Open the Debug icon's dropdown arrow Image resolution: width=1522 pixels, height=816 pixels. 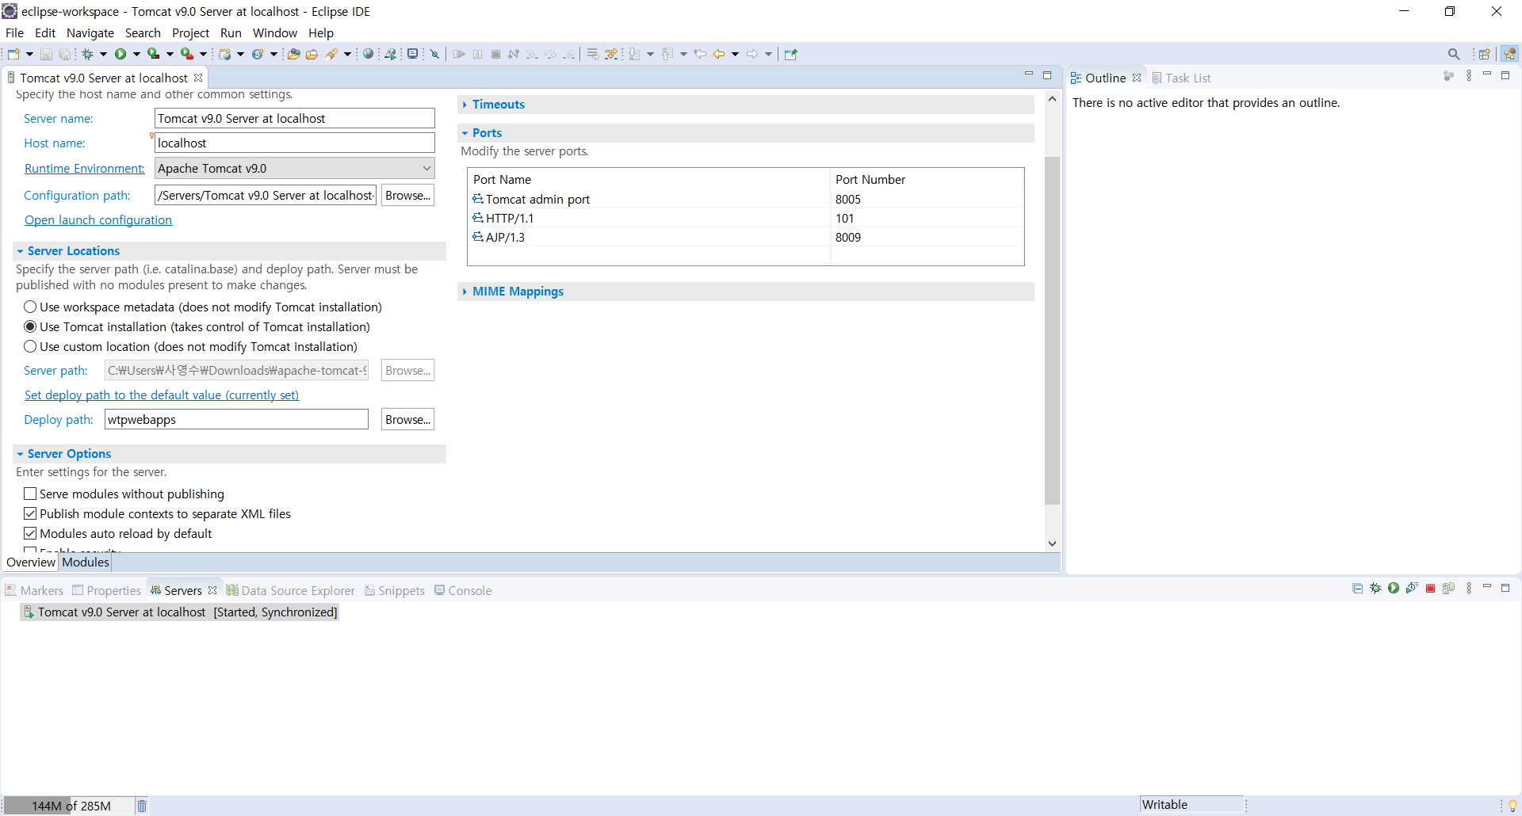point(103,54)
